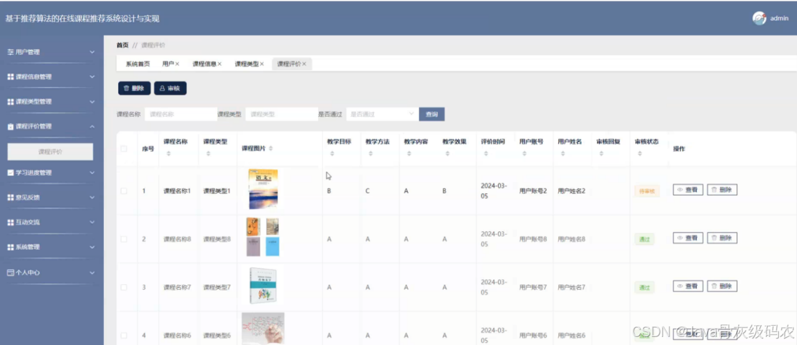Viewport: 797px width, 345px height.
Task: Select the 课程评价 submenu item
Action: click(x=50, y=152)
